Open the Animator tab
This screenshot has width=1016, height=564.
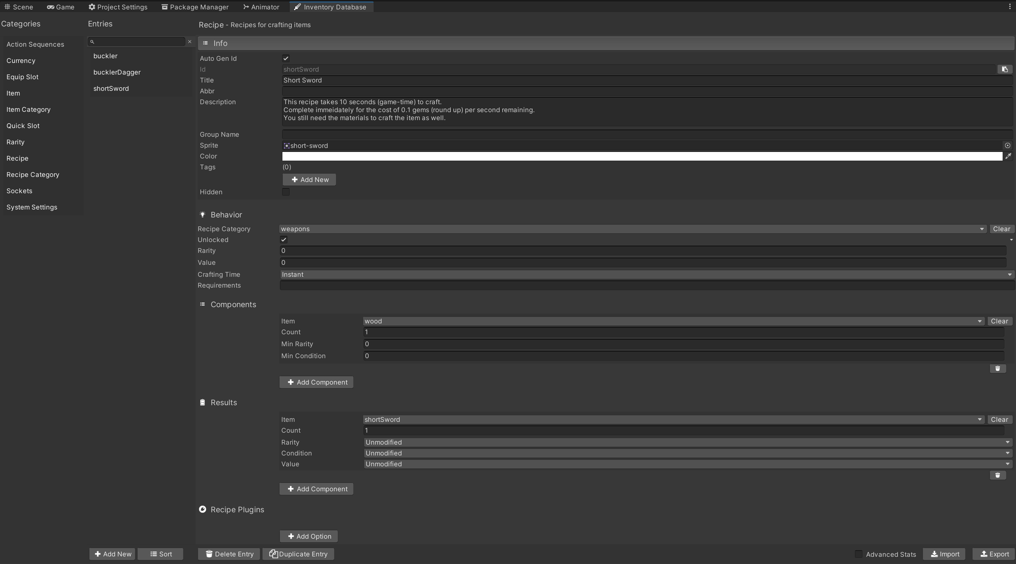(x=261, y=7)
